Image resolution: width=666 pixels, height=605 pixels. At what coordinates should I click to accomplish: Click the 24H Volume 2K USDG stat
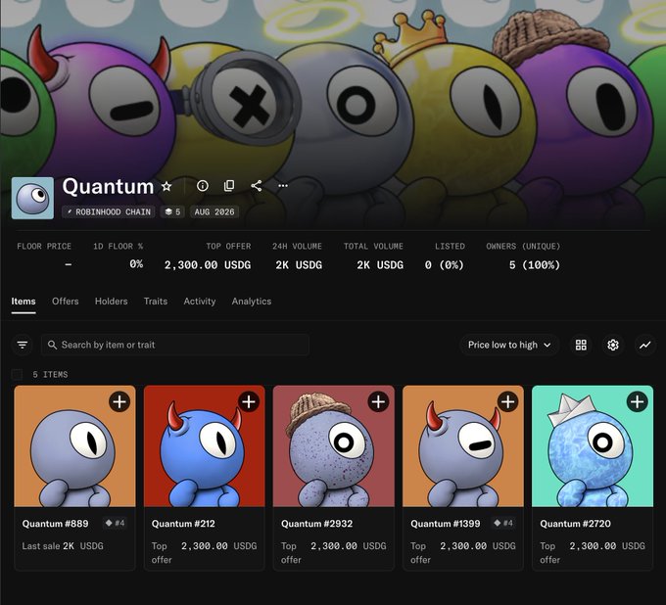[x=298, y=256]
